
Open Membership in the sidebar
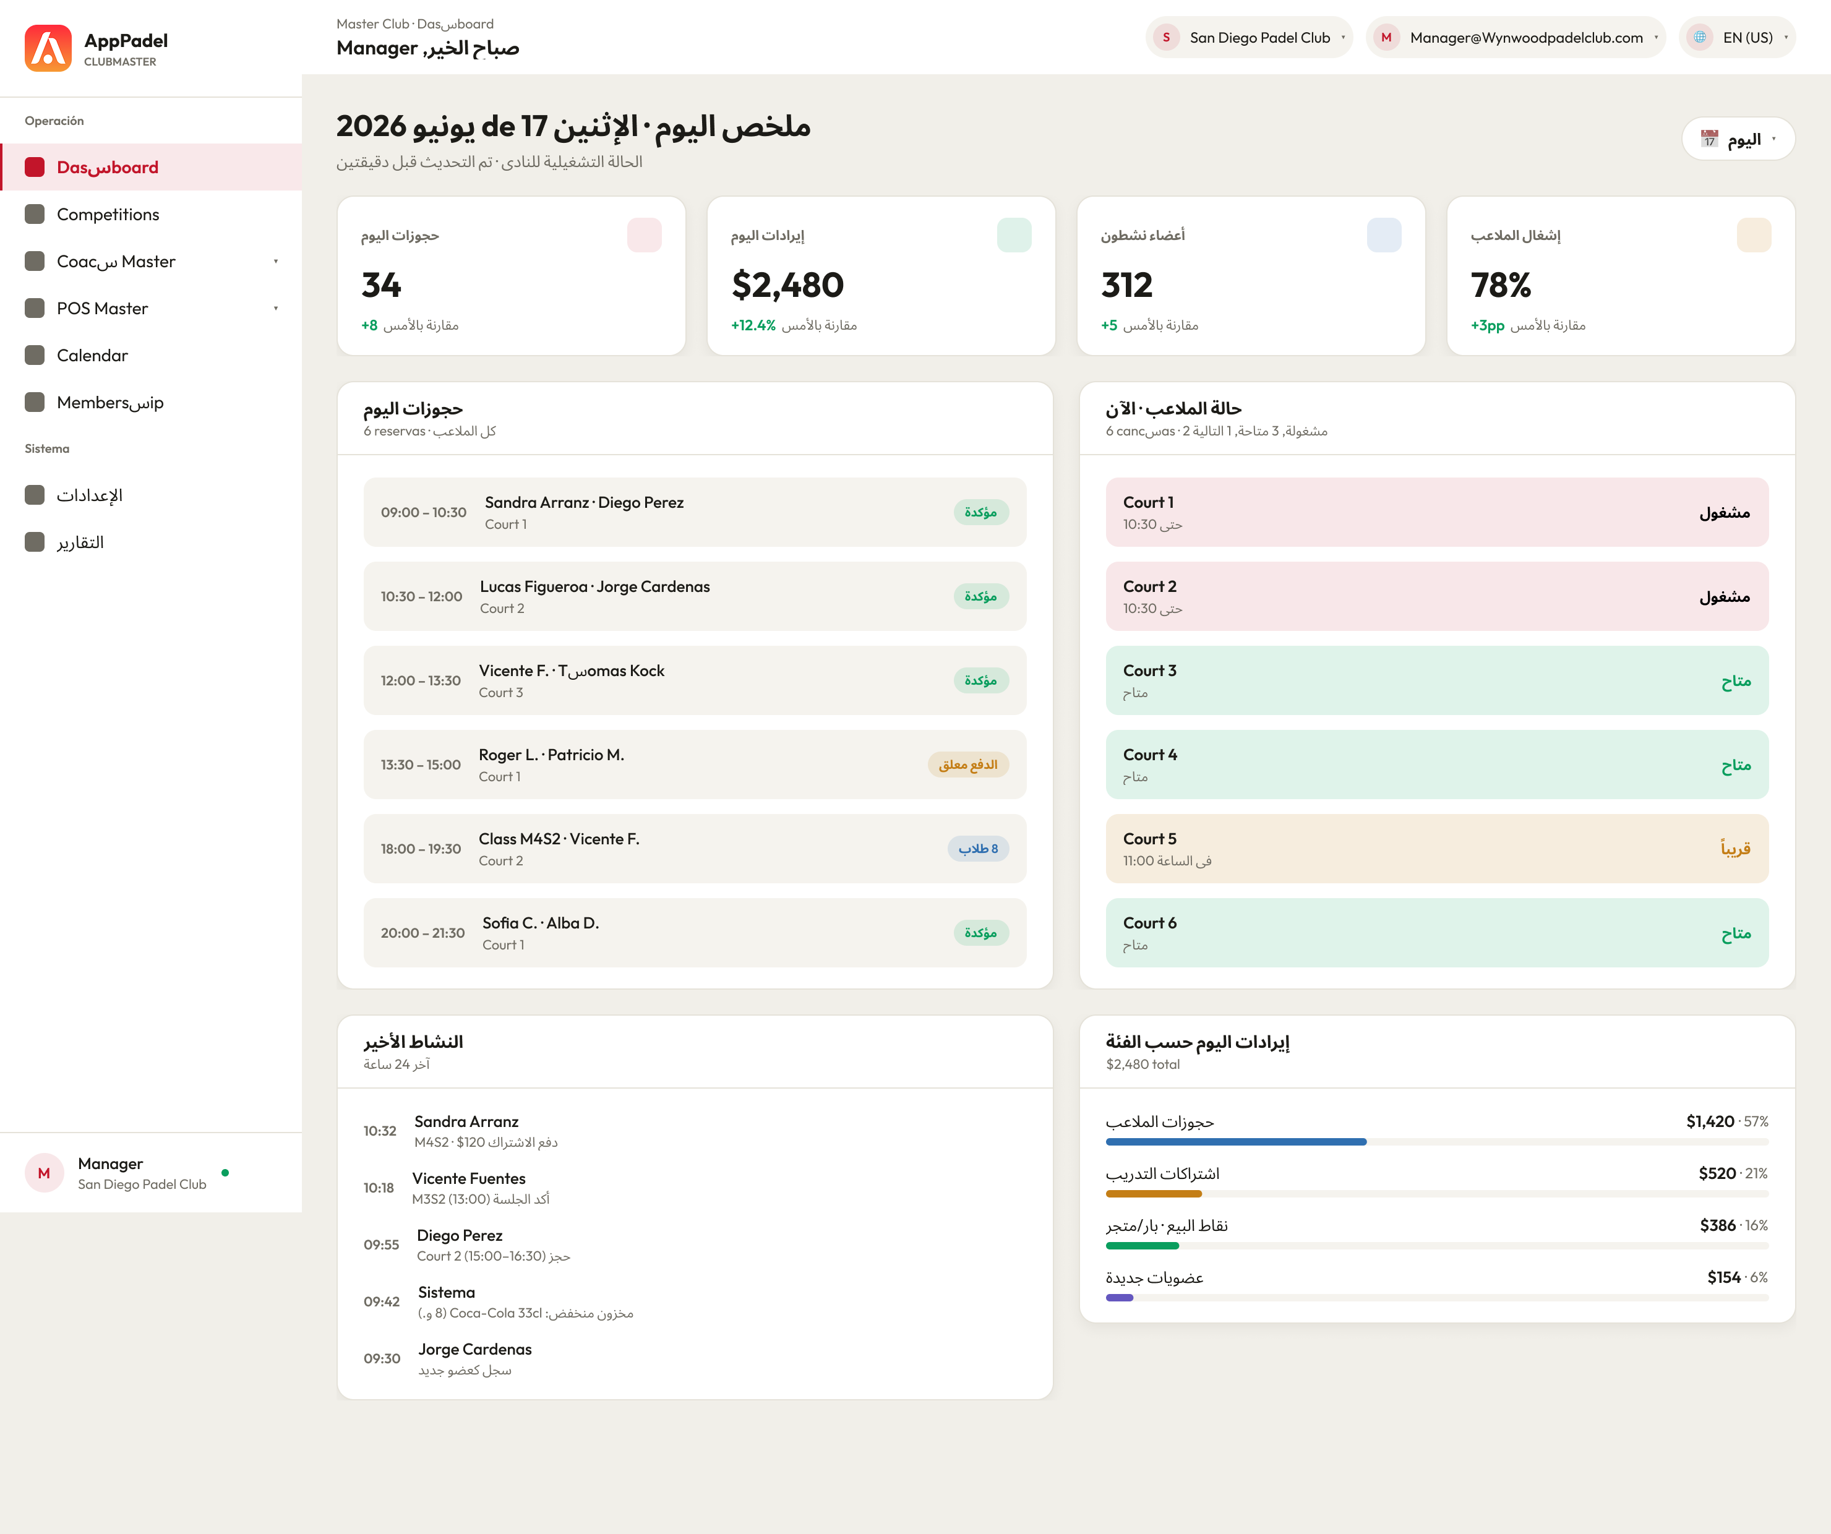[152, 402]
